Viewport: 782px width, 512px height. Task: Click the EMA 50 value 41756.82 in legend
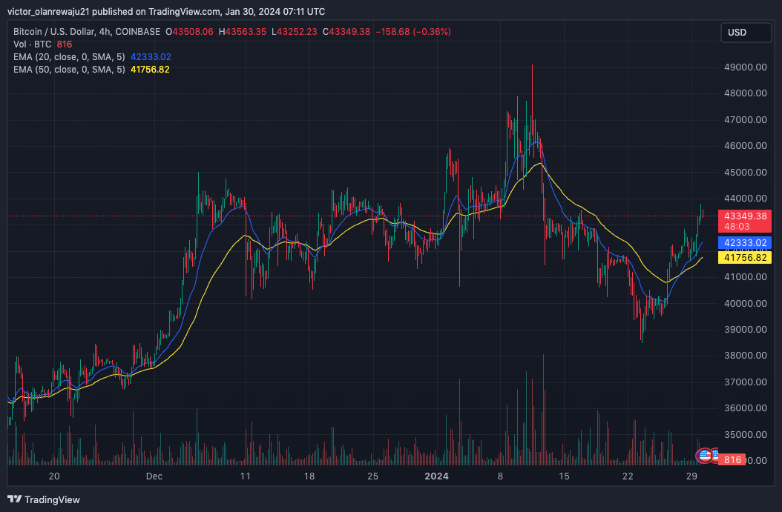(150, 69)
